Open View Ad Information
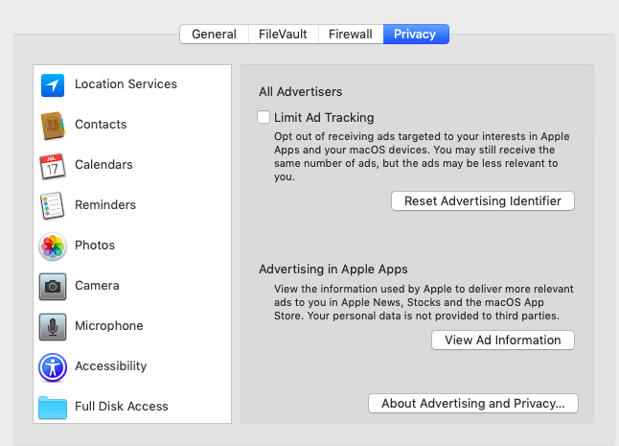 (503, 340)
